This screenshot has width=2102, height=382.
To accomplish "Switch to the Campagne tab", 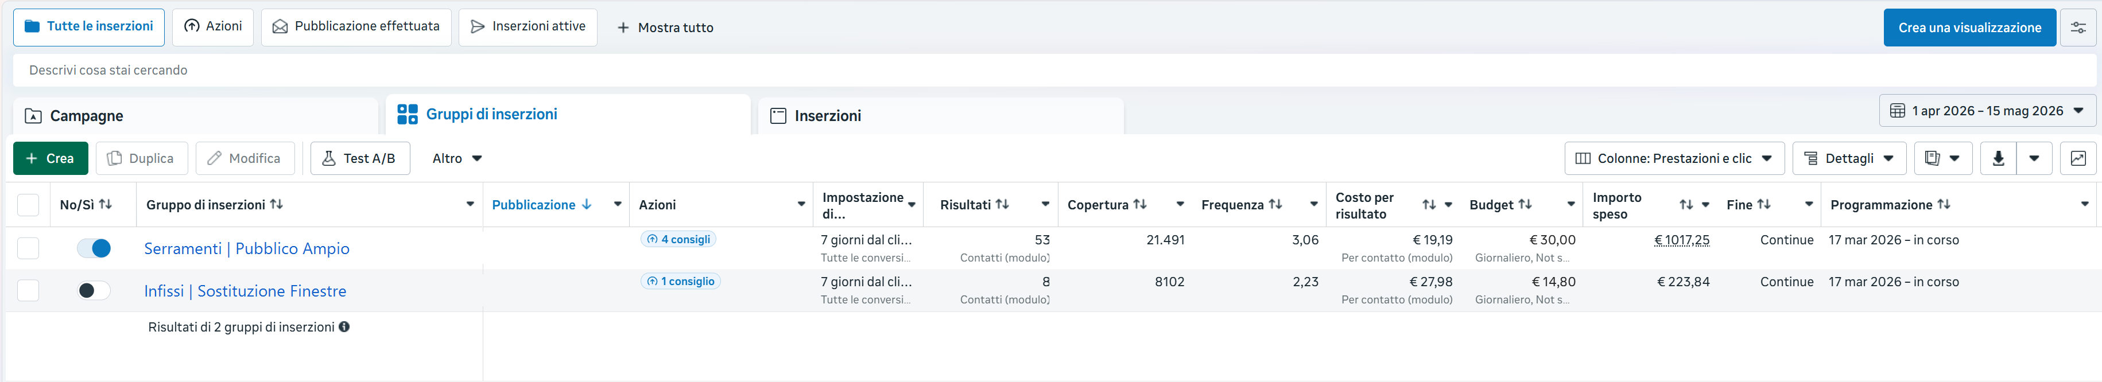I will [x=195, y=116].
